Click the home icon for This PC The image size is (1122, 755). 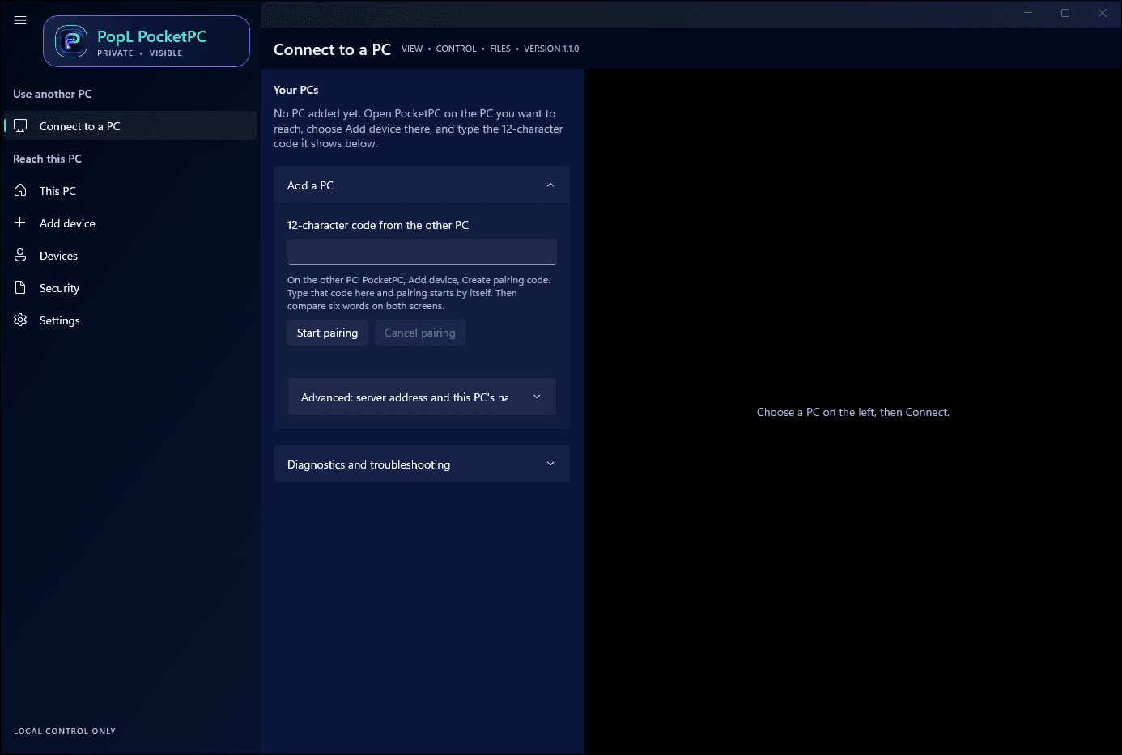tap(21, 190)
